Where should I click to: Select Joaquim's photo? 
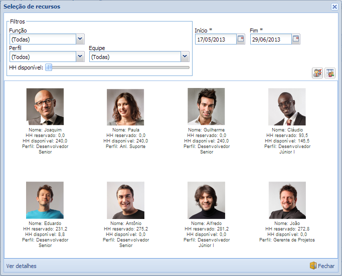tap(45, 107)
